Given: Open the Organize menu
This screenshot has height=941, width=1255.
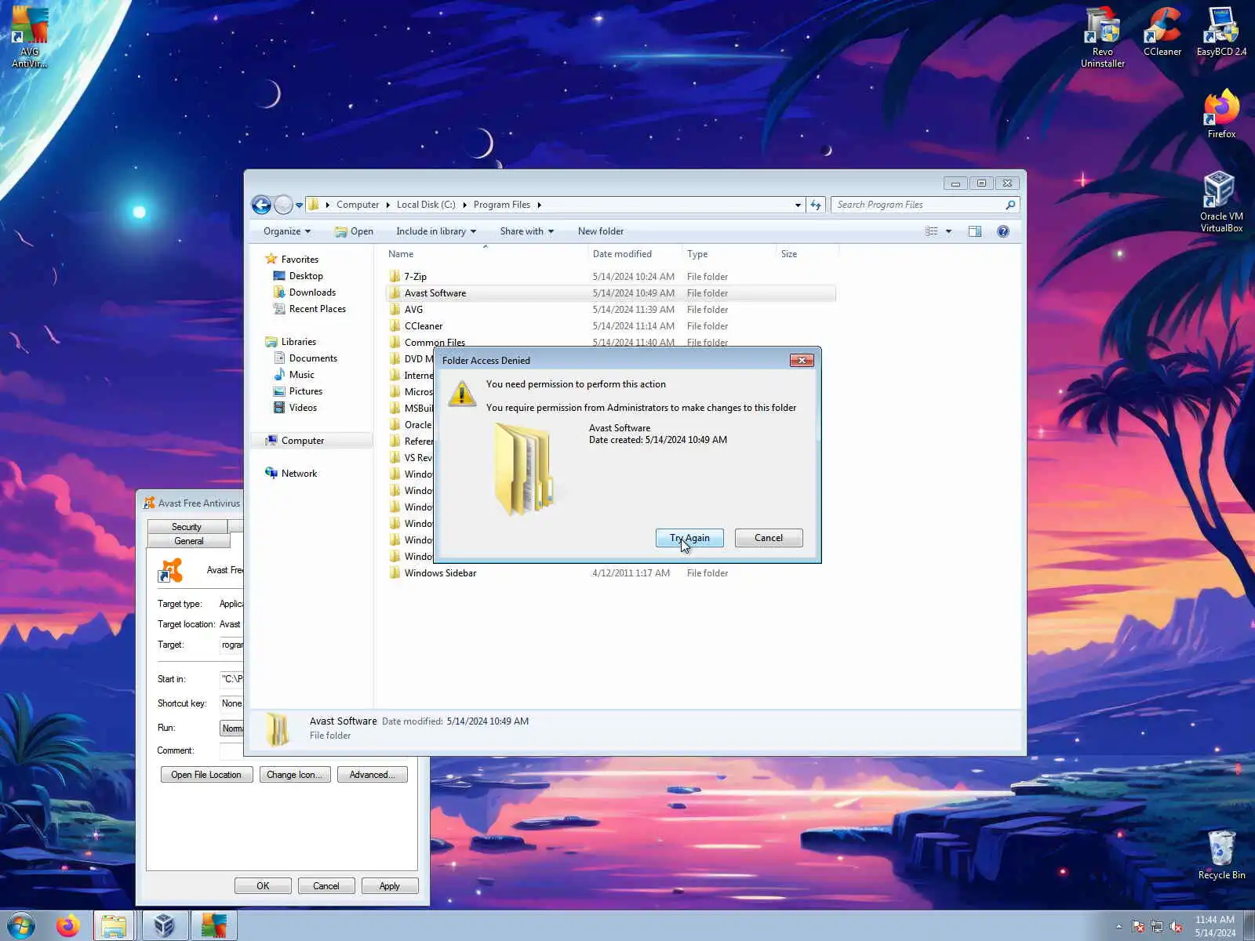Looking at the screenshot, I should [287, 231].
